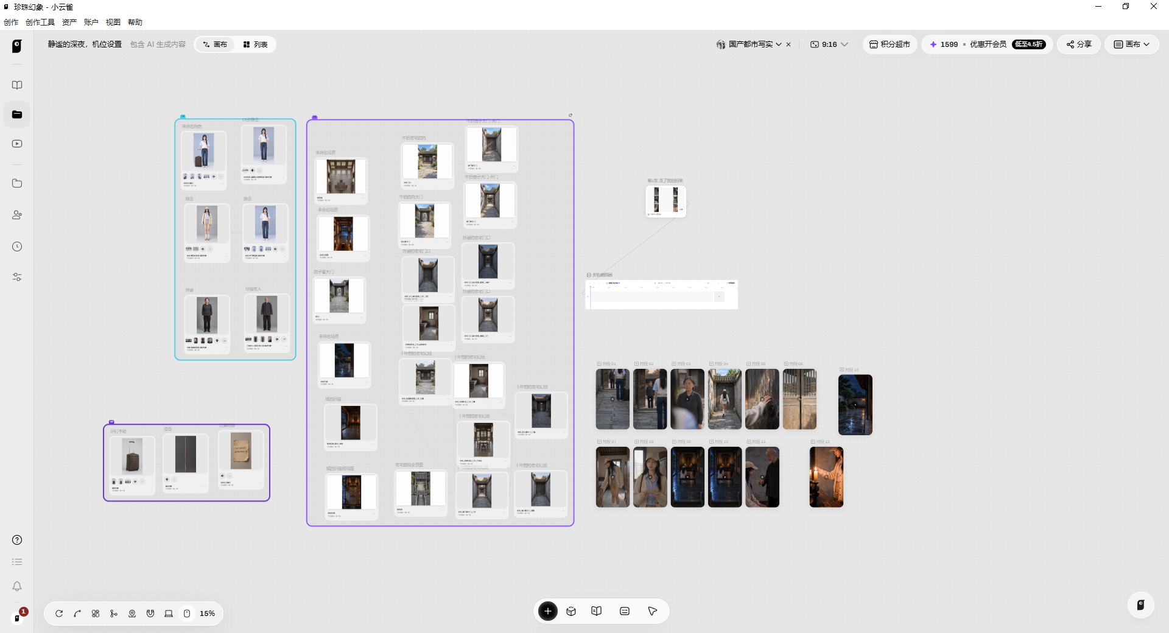
Task: Click the 15% zoom level indicator
Action: pyautogui.click(x=207, y=614)
